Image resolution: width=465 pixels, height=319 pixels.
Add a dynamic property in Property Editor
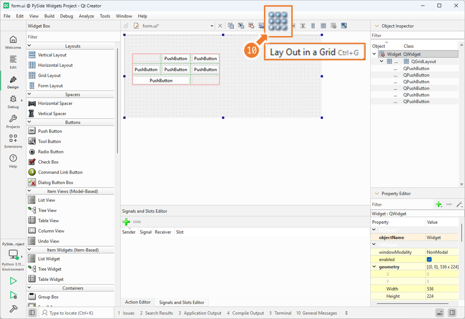click(x=439, y=204)
